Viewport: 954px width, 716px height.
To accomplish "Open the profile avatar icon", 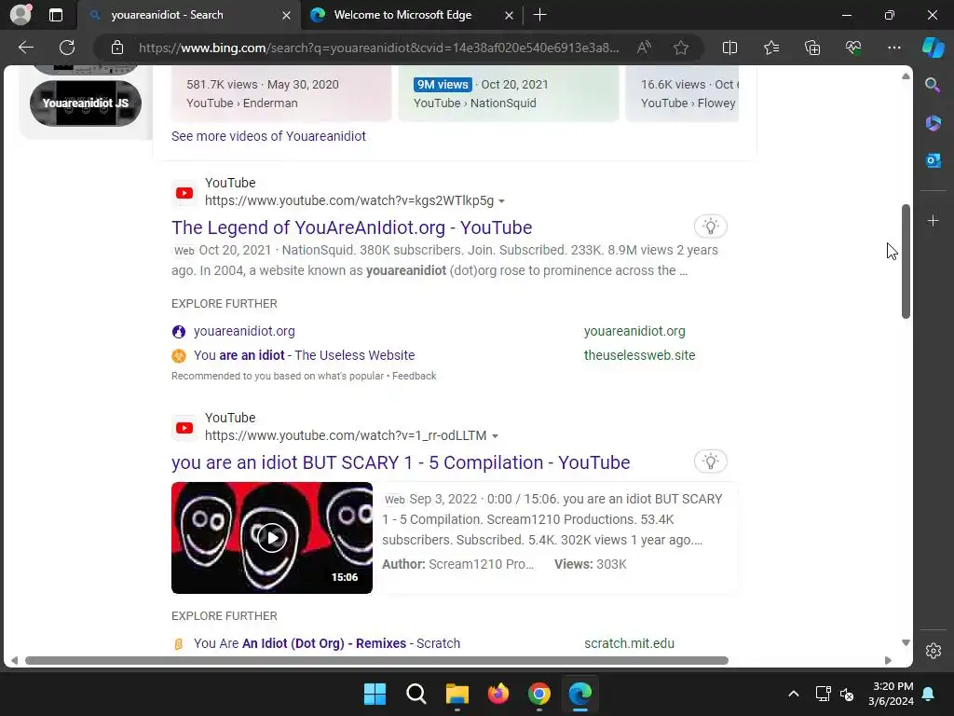I will [20, 15].
